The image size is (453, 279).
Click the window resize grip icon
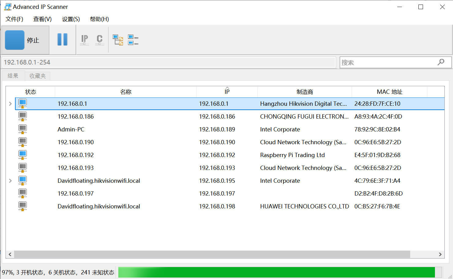(x=450, y=276)
